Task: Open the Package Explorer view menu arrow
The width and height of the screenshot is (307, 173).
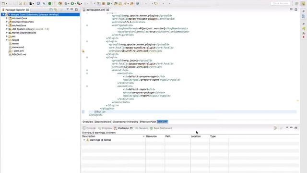Action: (68, 10)
